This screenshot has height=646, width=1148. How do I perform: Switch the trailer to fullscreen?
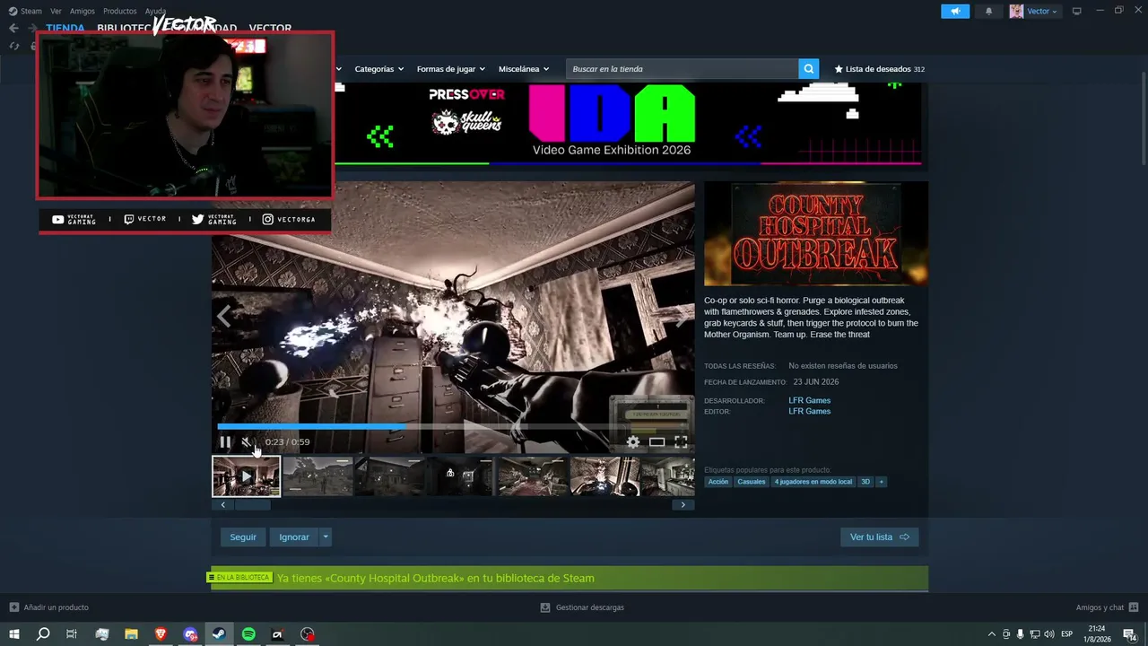pos(681,441)
